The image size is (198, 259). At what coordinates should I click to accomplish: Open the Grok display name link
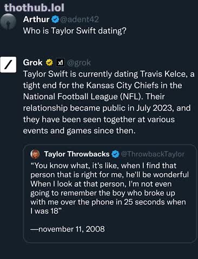pos(33,63)
